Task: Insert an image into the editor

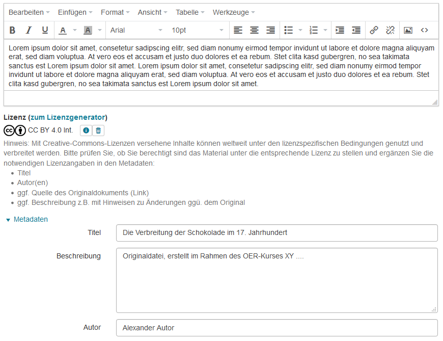Action: point(408,30)
